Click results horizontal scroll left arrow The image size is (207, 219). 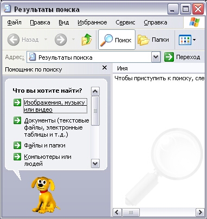117,212
